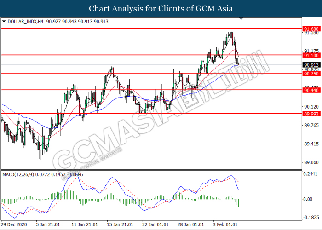
Task: Select the 91.600 red price level label
Action: point(311,29)
